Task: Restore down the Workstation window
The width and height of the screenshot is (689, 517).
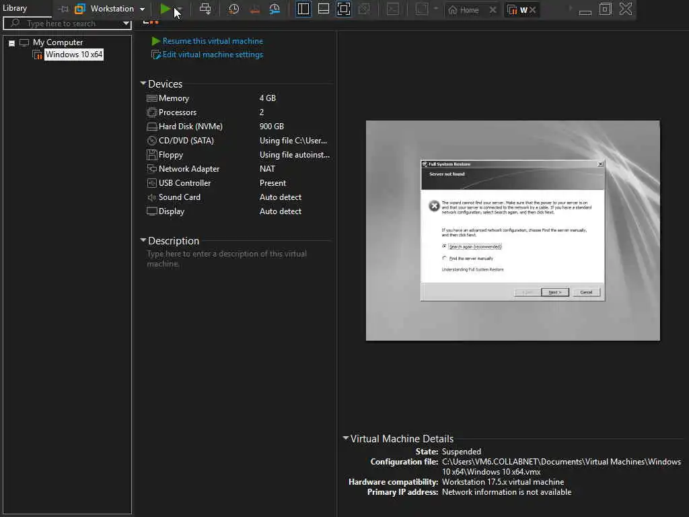Action: [x=605, y=9]
